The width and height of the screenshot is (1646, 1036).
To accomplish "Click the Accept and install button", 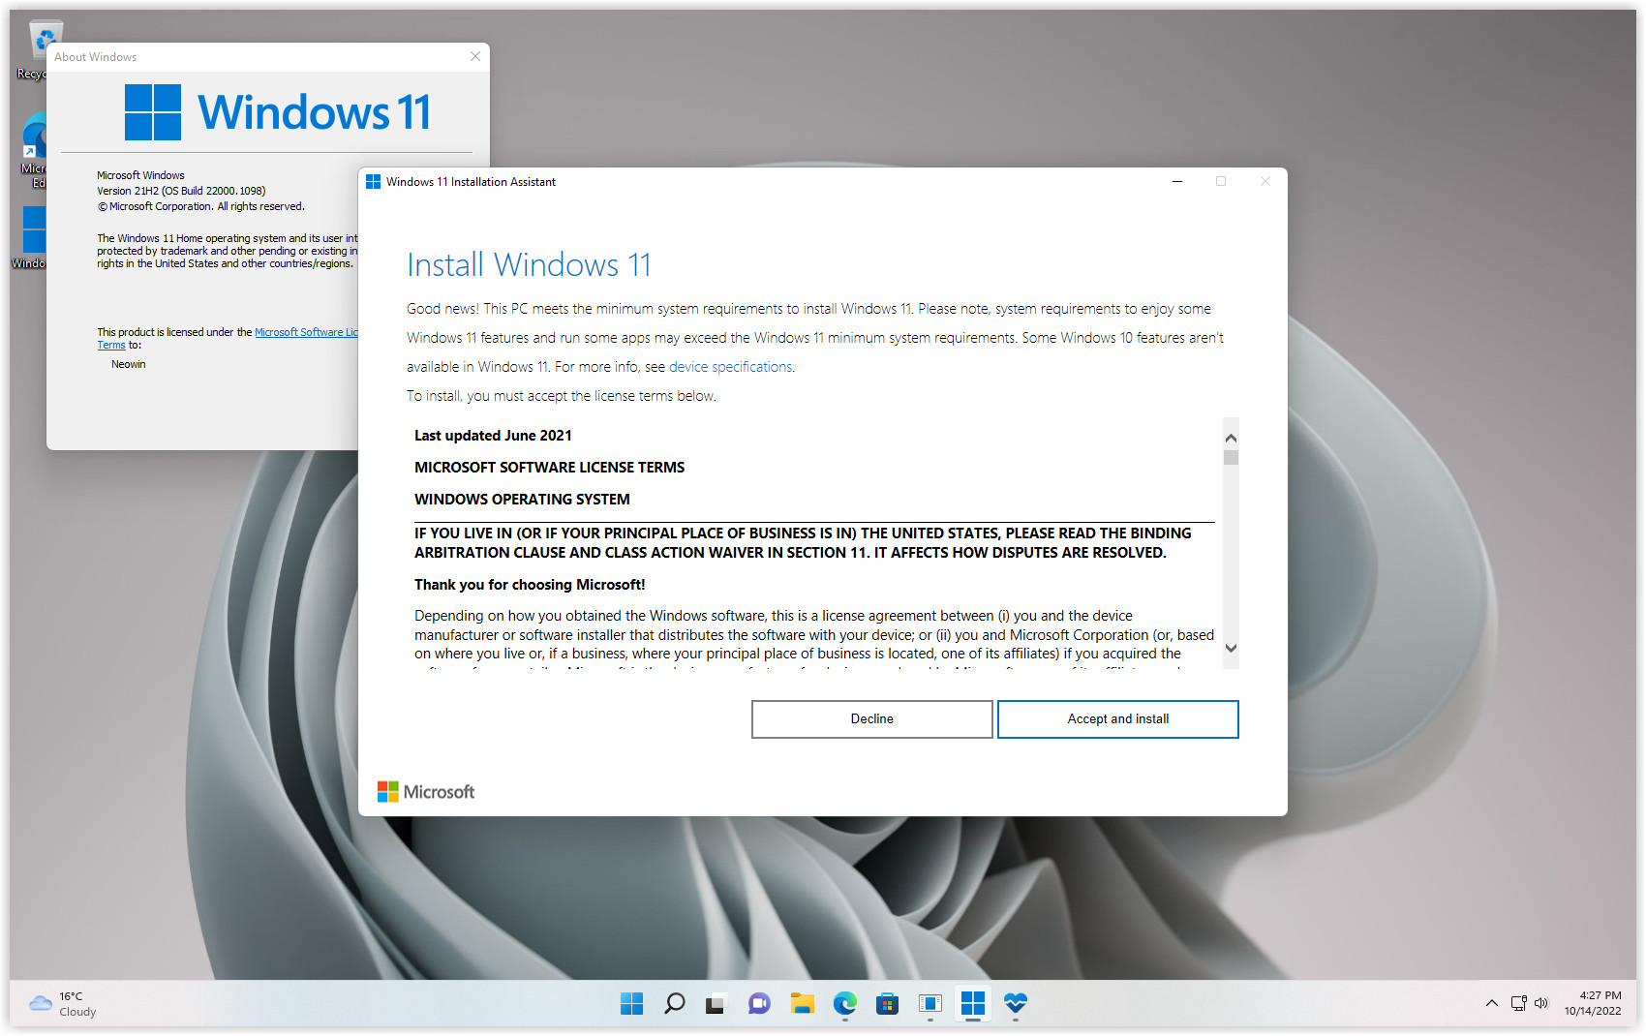I will (1117, 718).
